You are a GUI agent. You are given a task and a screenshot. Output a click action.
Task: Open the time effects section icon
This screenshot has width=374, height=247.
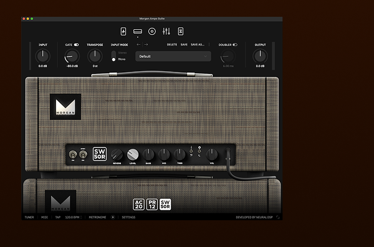click(181, 32)
